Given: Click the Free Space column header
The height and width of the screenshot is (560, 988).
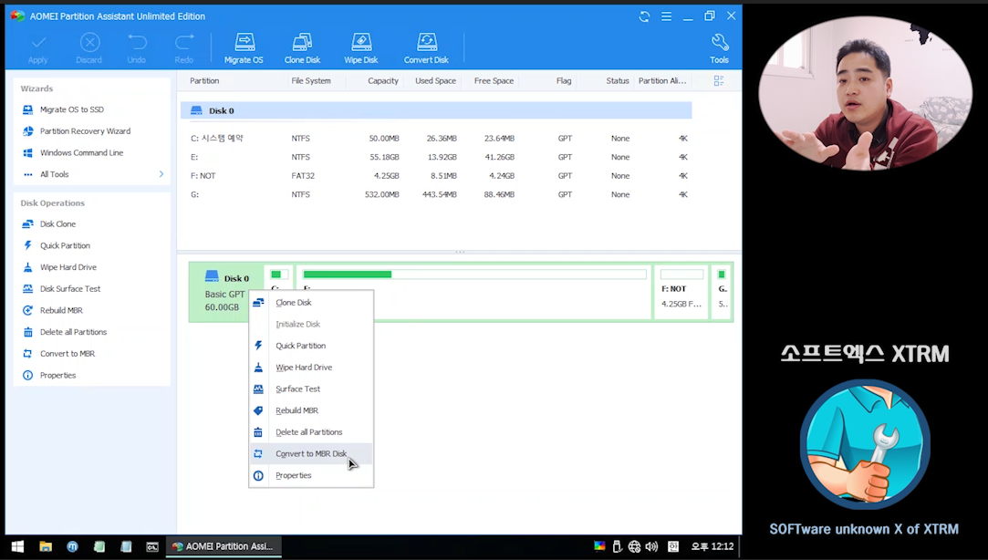Looking at the screenshot, I should [x=494, y=80].
